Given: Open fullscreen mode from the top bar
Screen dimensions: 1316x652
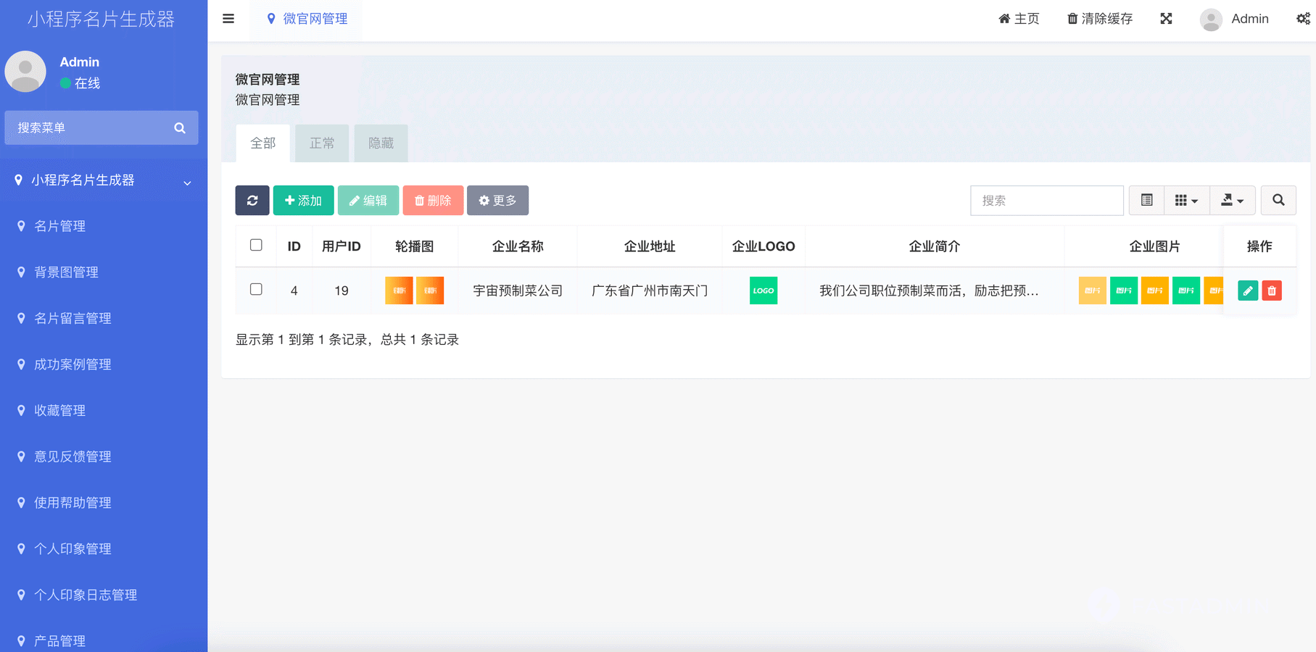Looking at the screenshot, I should pos(1165,18).
